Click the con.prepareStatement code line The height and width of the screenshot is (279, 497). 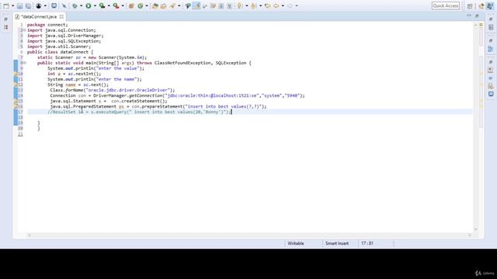tap(158, 107)
